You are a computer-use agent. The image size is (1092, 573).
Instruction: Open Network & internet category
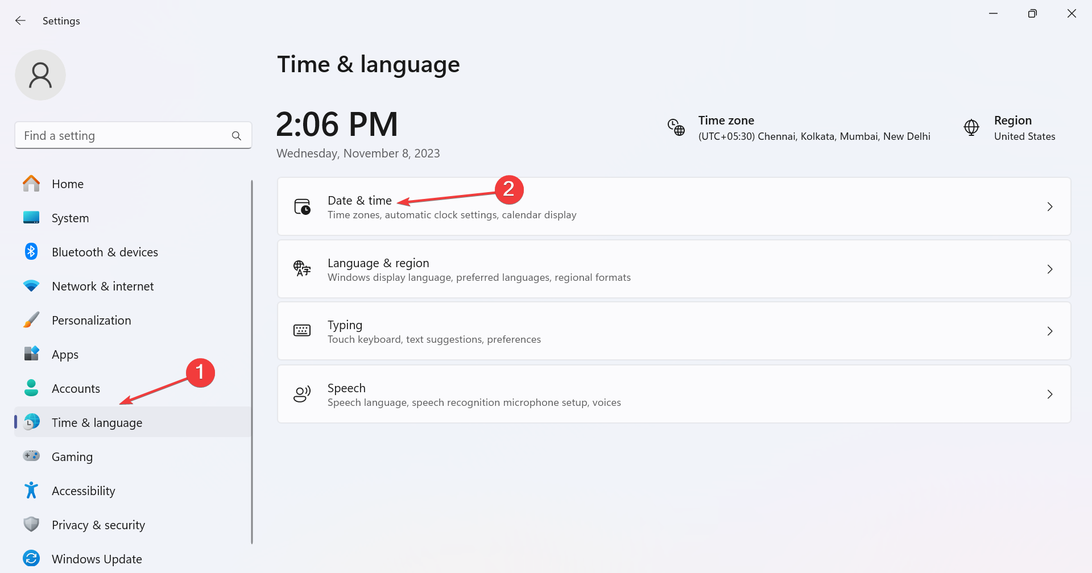[x=133, y=286]
